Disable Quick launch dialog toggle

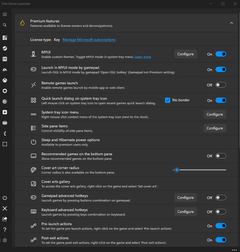221,100
